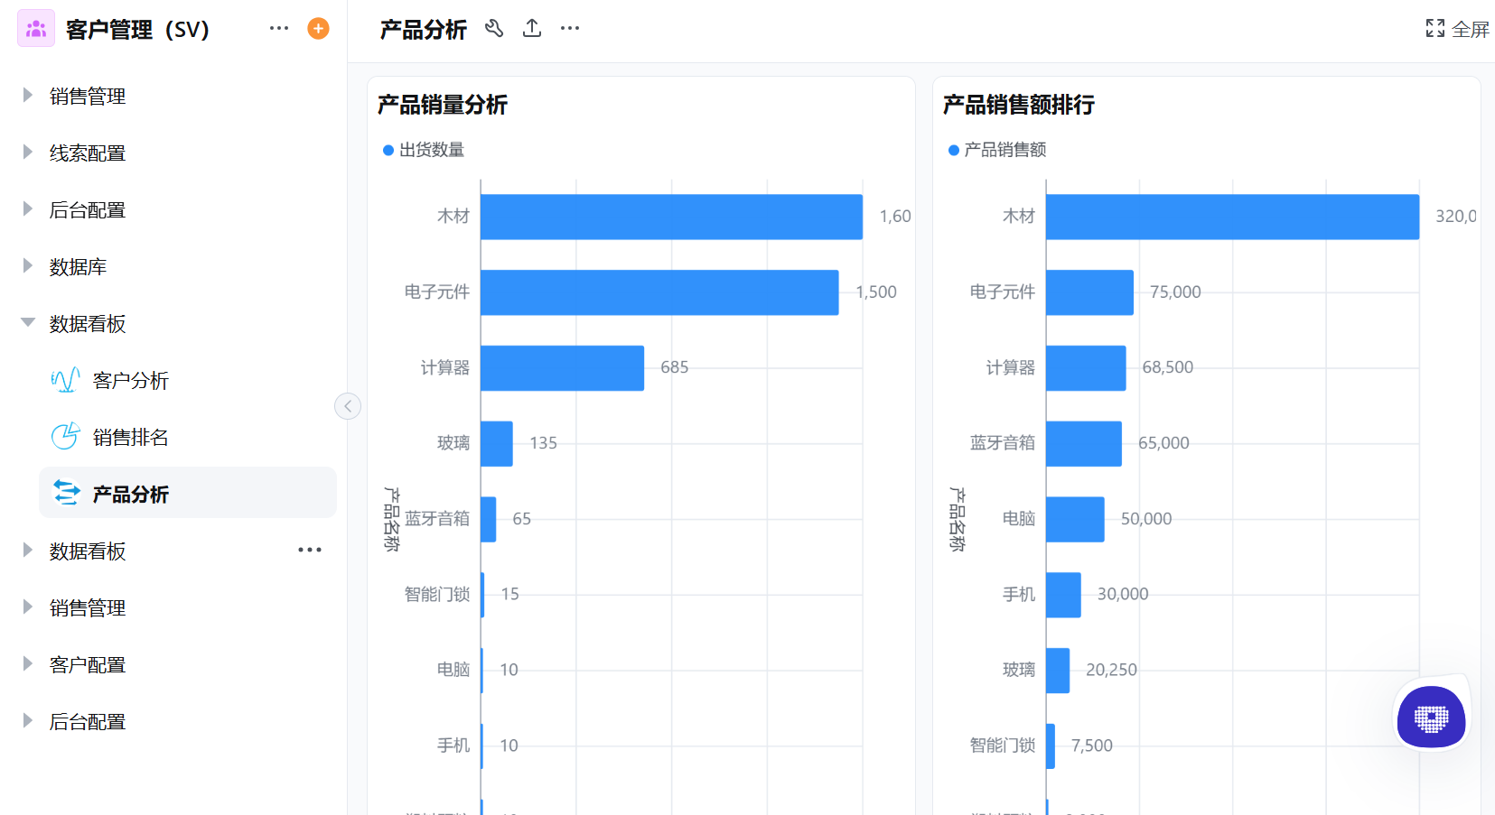Click the orange plus button to add content
The width and height of the screenshot is (1495, 815).
[x=317, y=28]
